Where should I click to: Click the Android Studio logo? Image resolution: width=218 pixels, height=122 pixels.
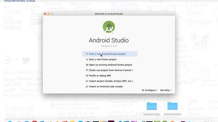tap(109, 27)
